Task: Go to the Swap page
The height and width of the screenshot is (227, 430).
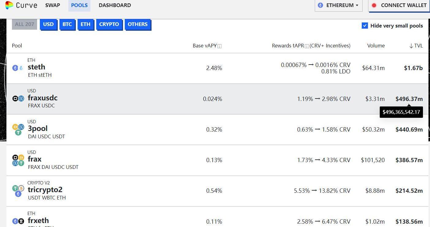Action: (52, 5)
